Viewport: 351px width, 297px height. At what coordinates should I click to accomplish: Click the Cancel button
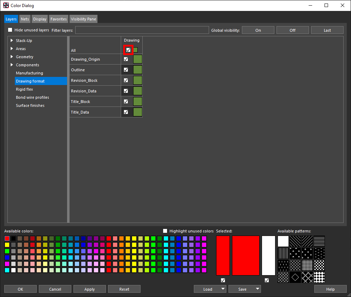(55, 289)
